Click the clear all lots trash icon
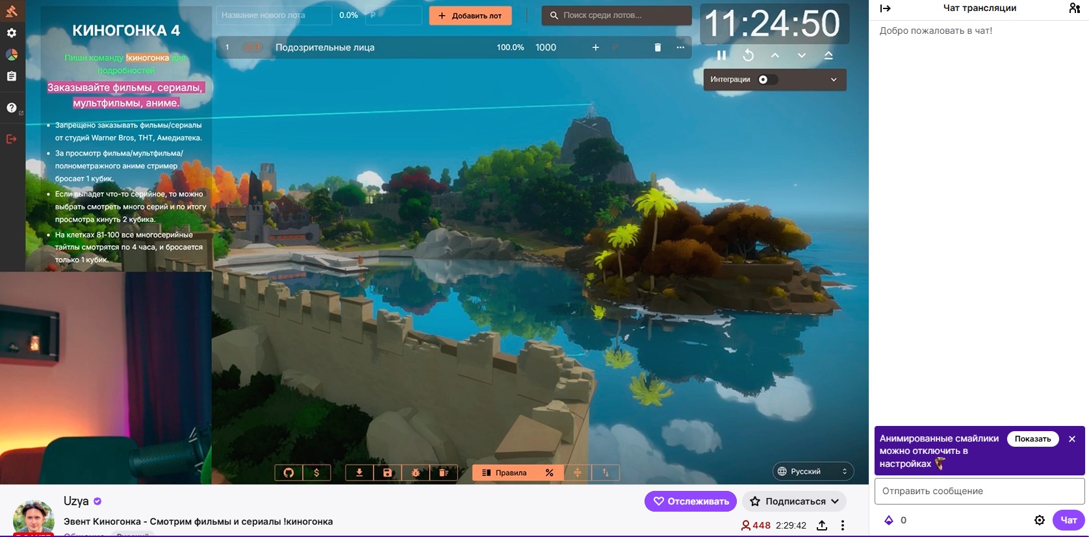Image resolution: width=1089 pixels, height=537 pixels. tap(444, 473)
